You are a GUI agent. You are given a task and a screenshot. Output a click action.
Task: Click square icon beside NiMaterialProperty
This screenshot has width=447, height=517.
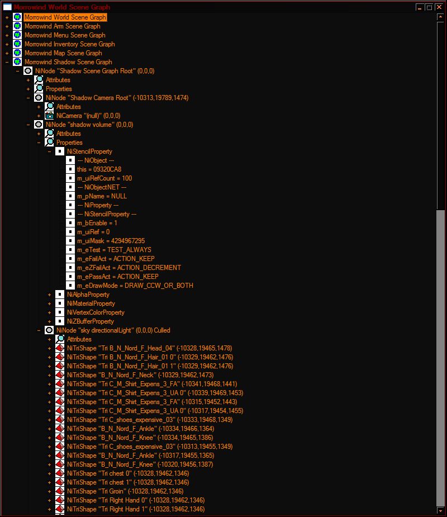[x=60, y=303]
